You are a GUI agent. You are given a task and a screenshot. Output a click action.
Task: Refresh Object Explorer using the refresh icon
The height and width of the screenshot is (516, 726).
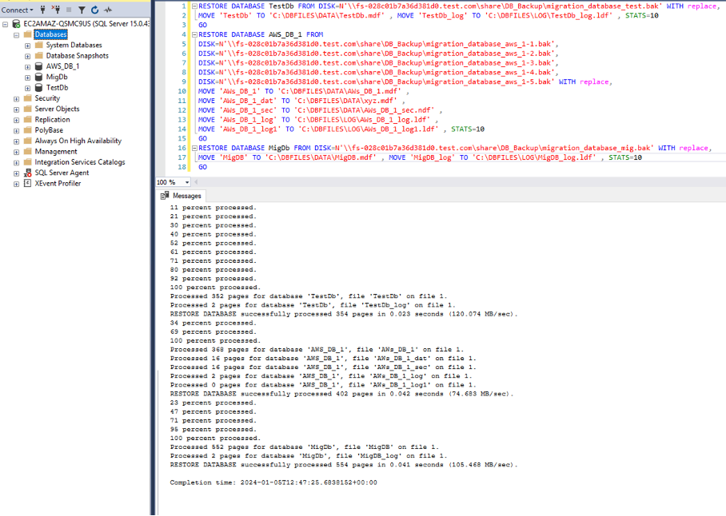[x=94, y=10]
